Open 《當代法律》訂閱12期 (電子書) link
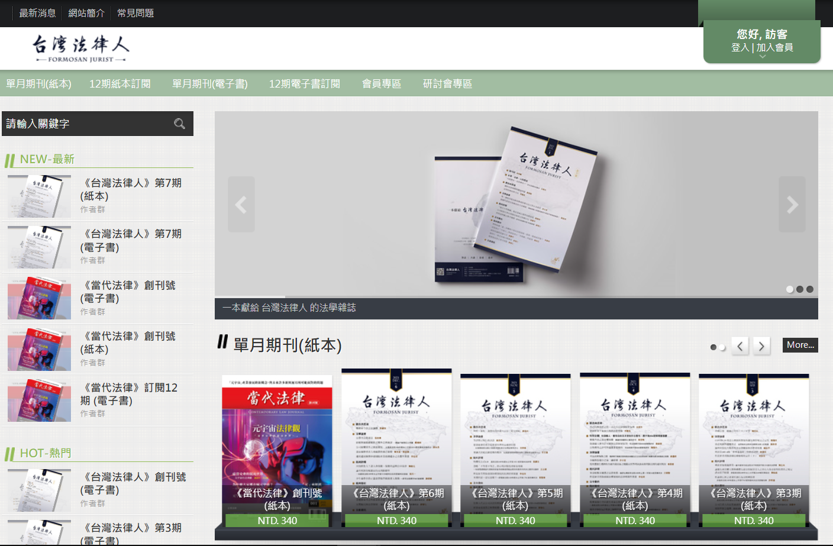Image resolution: width=833 pixels, height=546 pixels. pos(129,394)
